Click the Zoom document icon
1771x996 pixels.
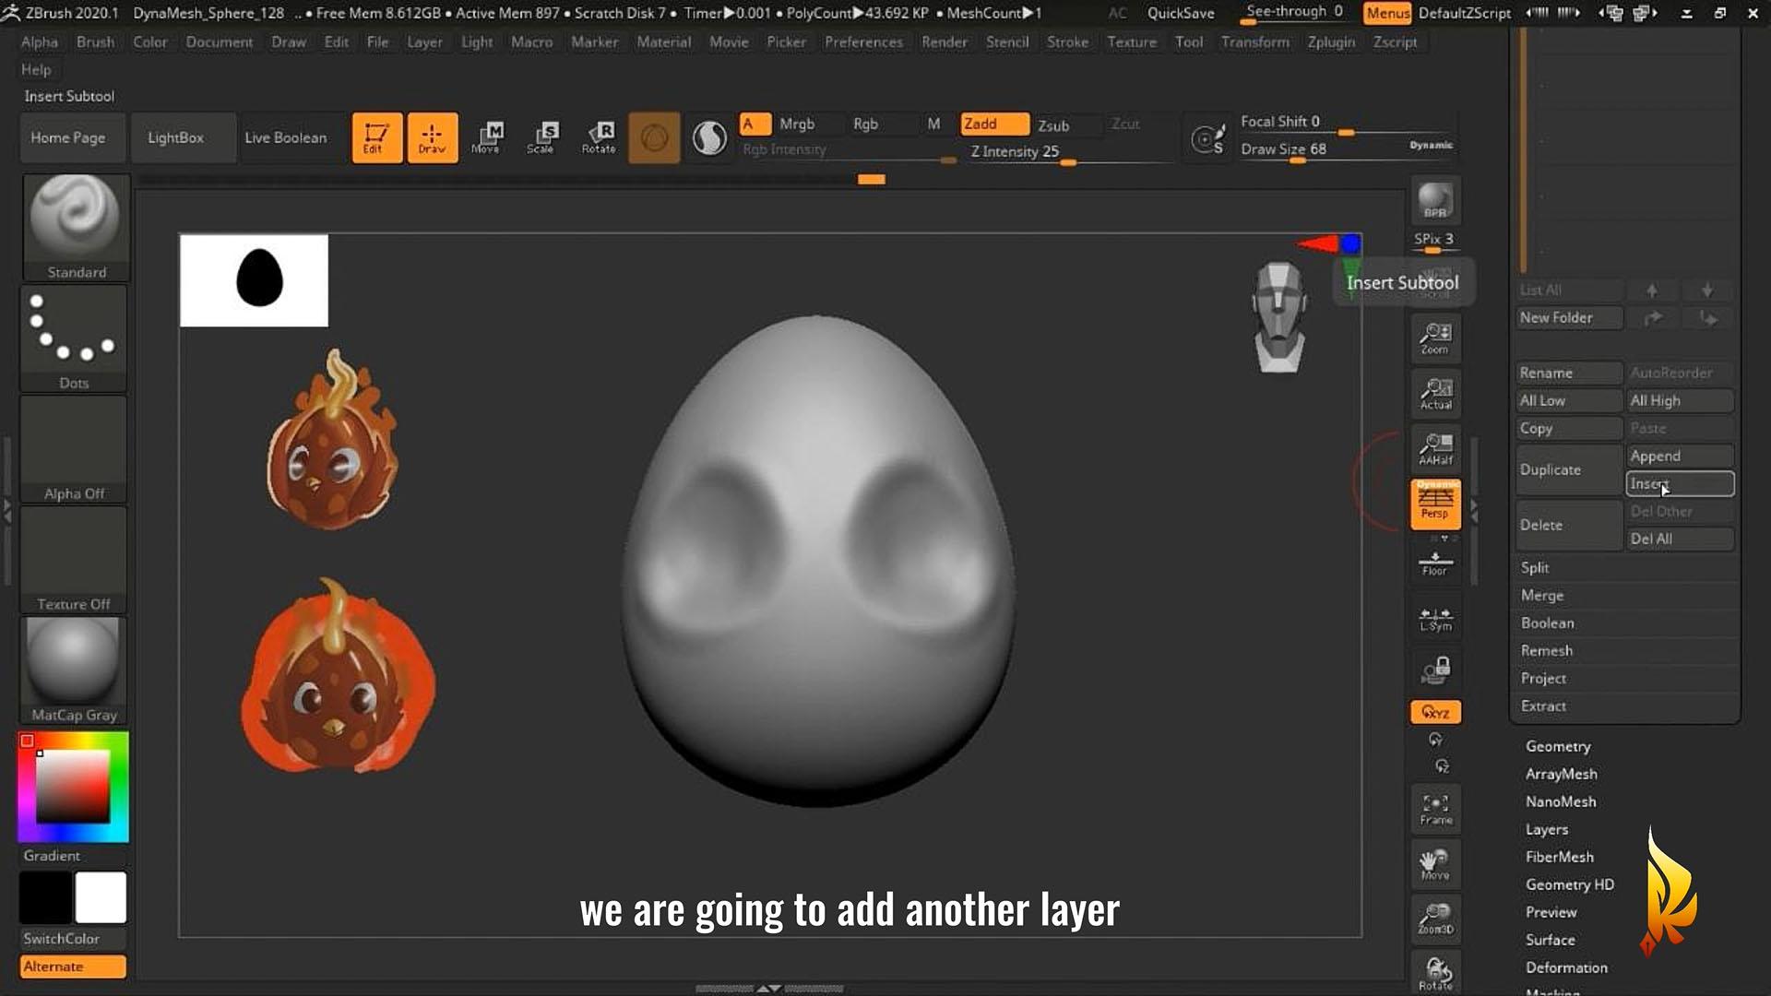[x=1435, y=338]
